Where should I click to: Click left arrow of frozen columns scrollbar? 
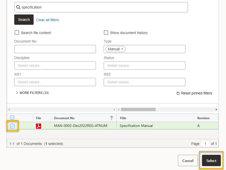pyautogui.click(x=9, y=109)
